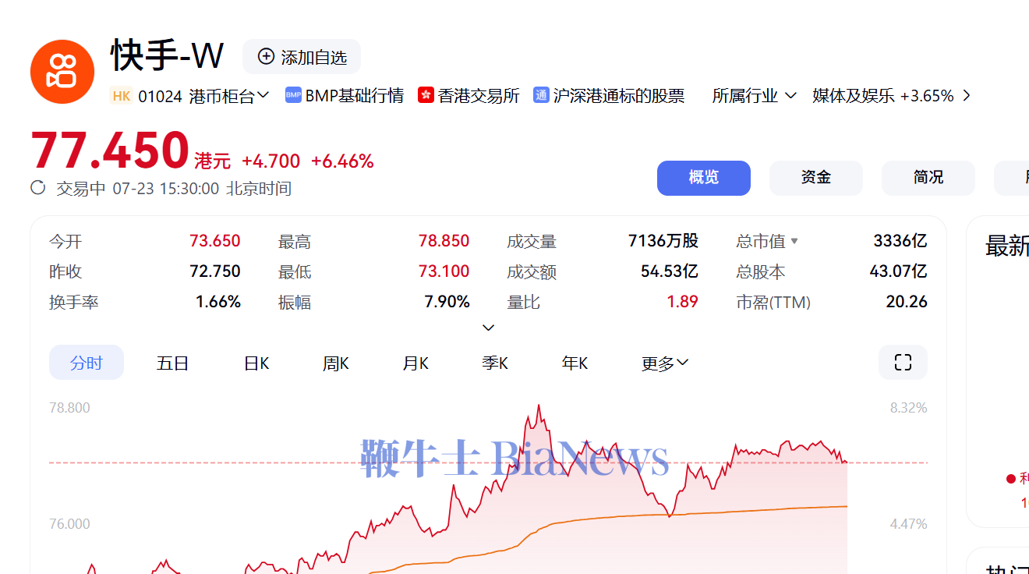Open fullscreen chart with expand icon
The height and width of the screenshot is (574, 1029).
point(903,362)
